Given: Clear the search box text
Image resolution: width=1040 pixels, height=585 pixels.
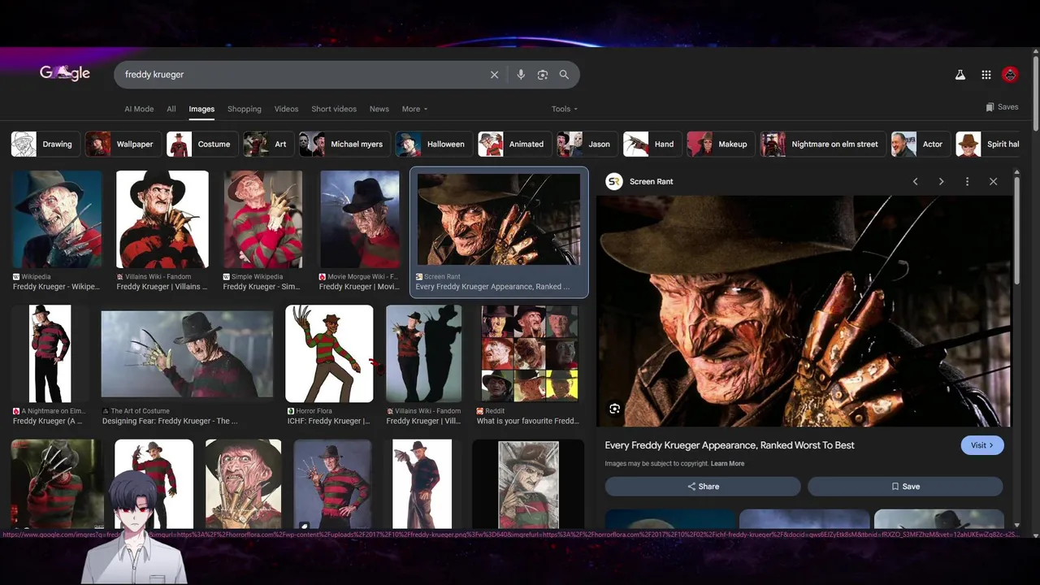Looking at the screenshot, I should tap(494, 75).
